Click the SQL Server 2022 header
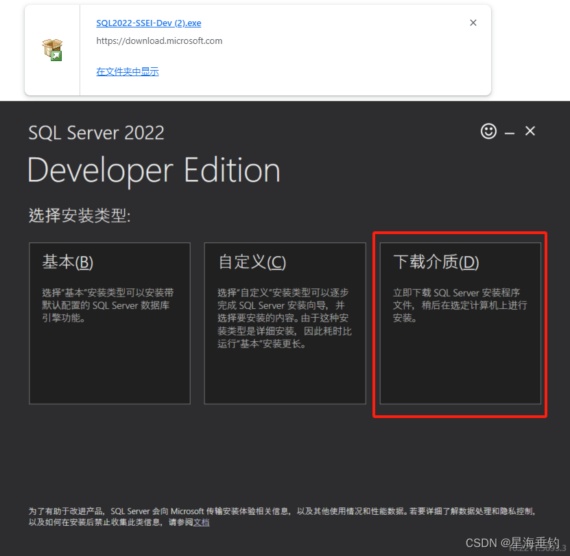The height and width of the screenshot is (556, 570). [96, 132]
